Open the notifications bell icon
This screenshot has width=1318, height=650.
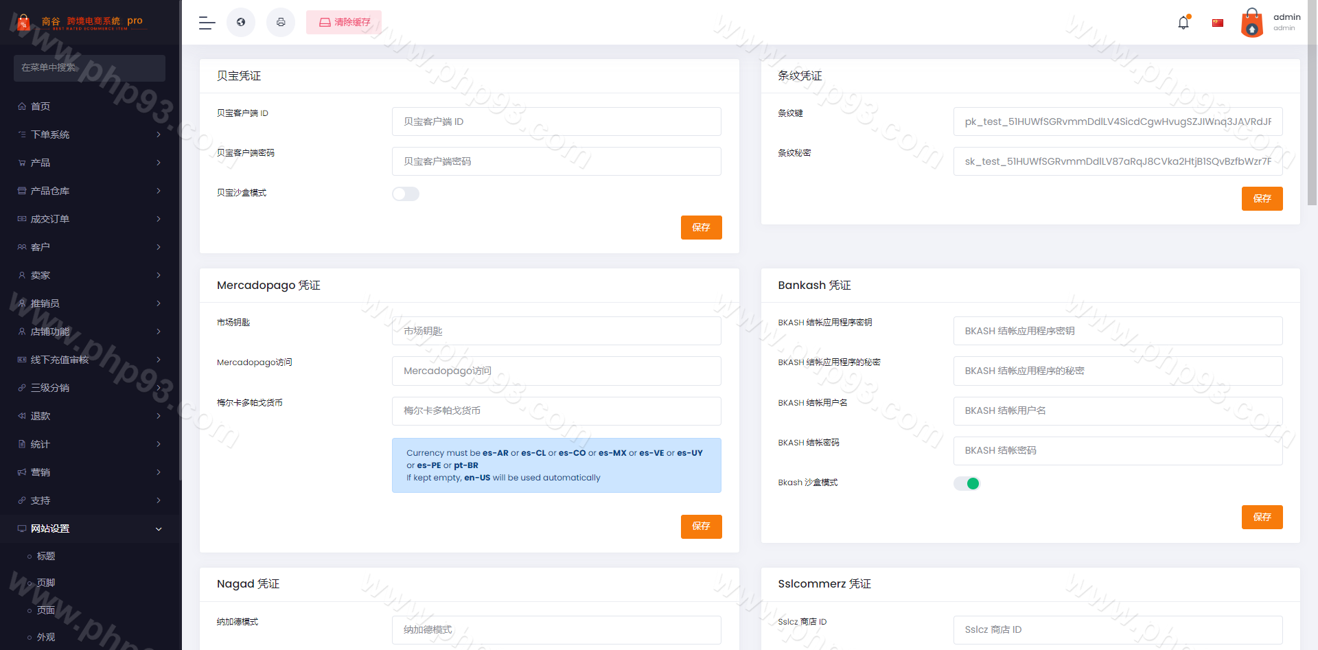1183,23
